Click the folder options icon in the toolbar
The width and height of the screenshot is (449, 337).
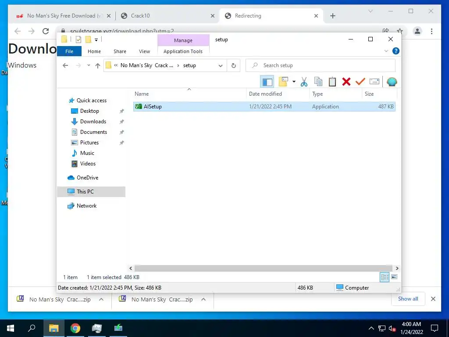click(283, 82)
